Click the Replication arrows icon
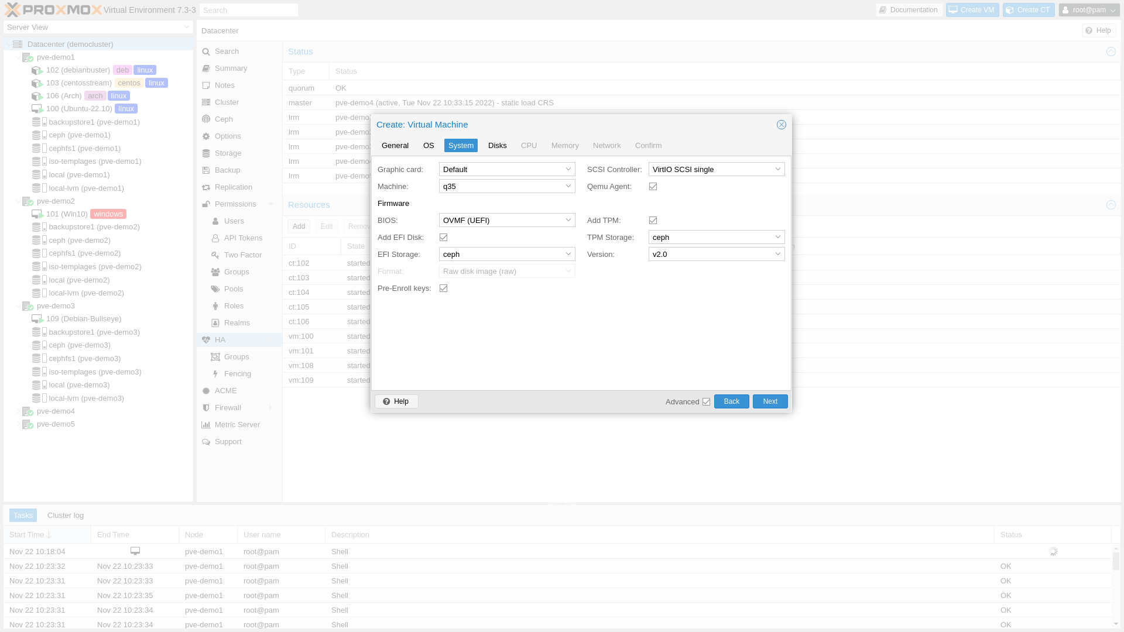Viewport: 1124px width, 632px height. 206,187
